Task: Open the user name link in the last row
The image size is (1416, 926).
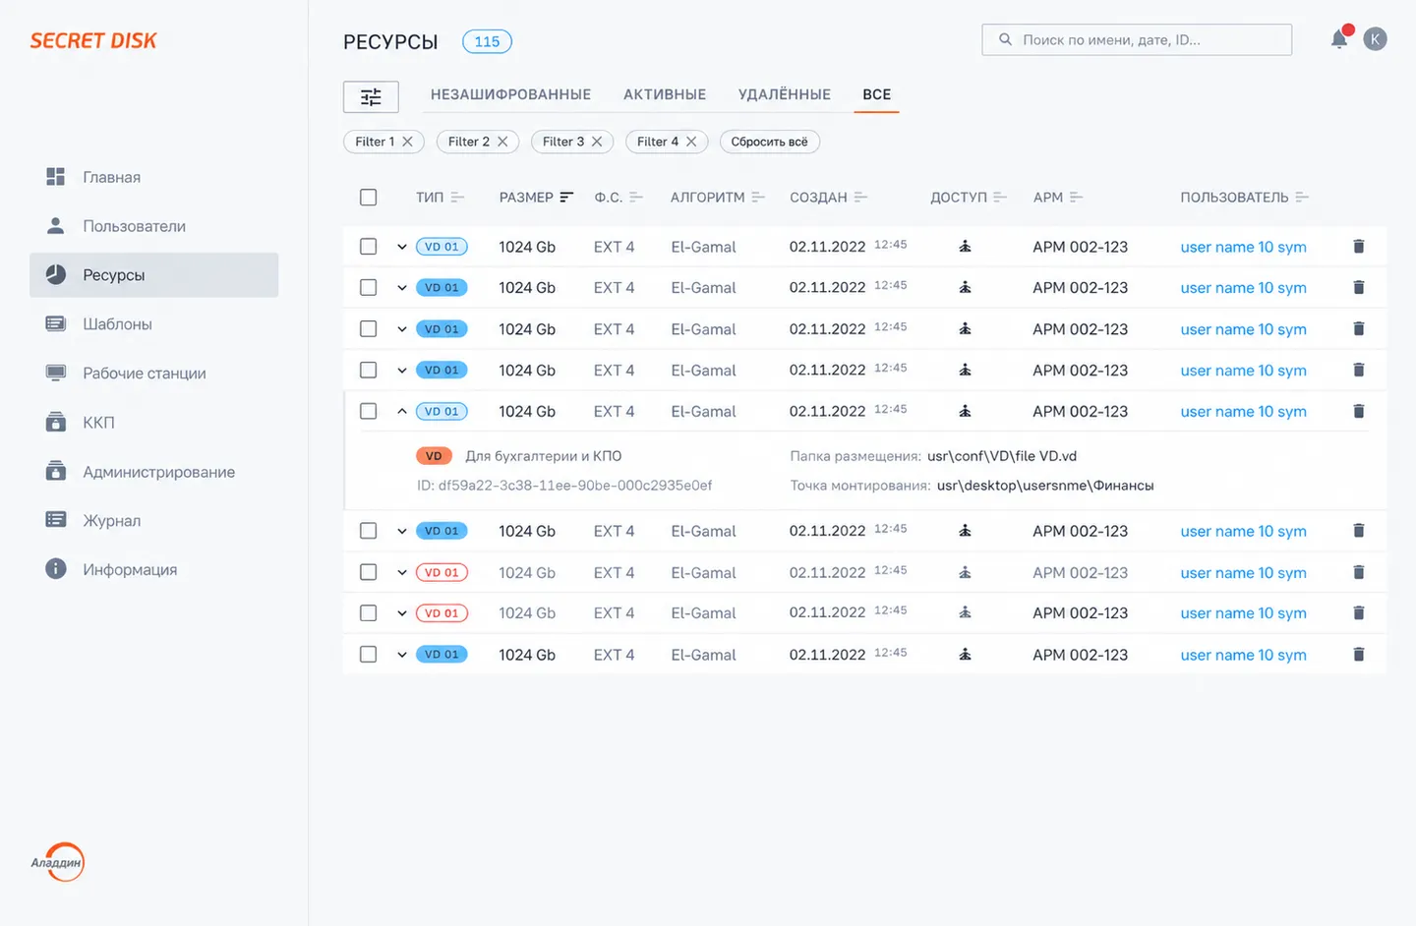Action: pyautogui.click(x=1243, y=655)
